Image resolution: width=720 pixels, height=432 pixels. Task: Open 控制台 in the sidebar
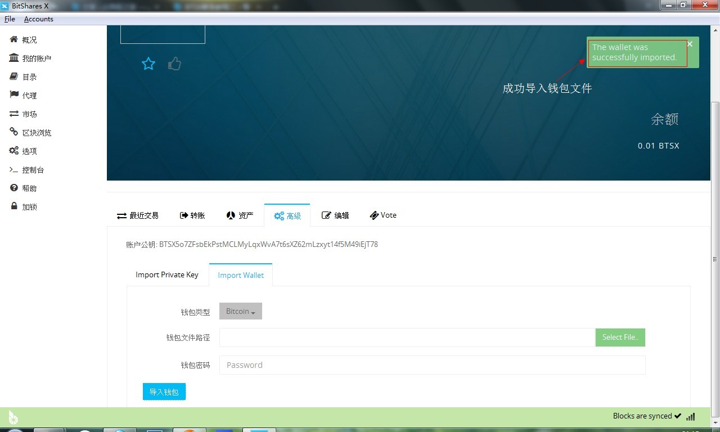[33, 170]
